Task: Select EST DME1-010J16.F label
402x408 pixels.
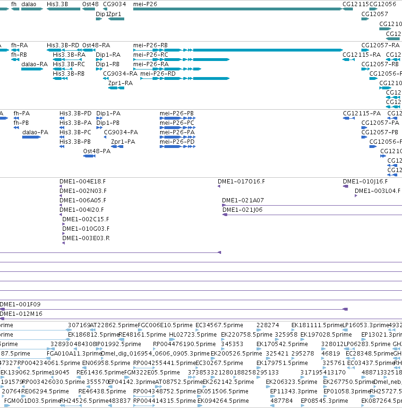Action: (x=365, y=182)
